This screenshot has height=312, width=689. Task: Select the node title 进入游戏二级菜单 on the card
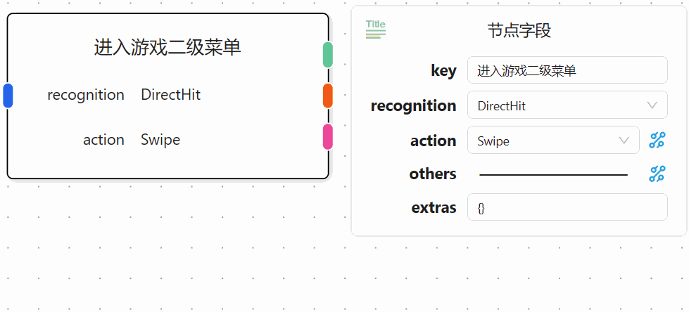[x=167, y=48]
